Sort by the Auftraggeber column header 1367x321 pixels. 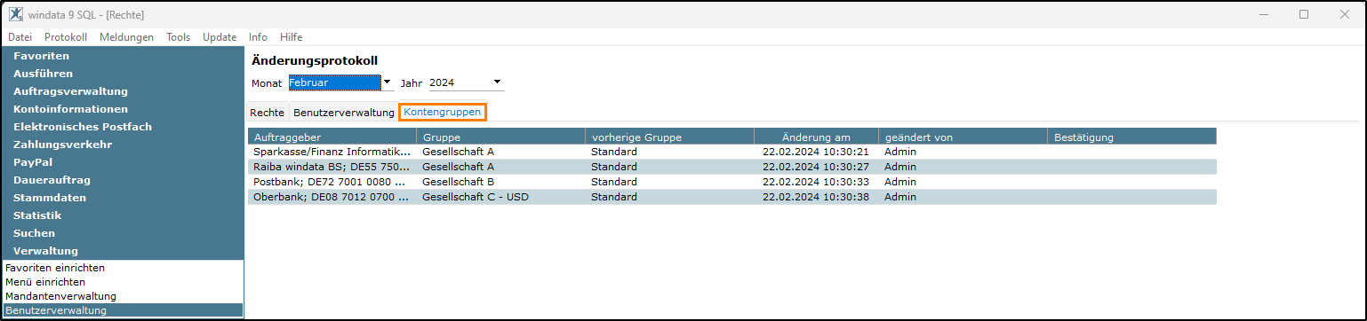tap(332, 137)
